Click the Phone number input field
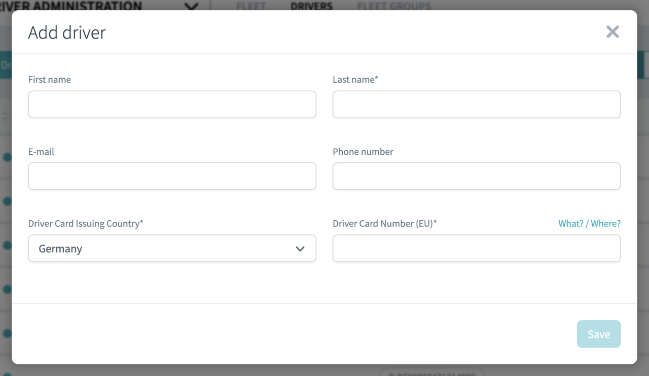 (477, 176)
